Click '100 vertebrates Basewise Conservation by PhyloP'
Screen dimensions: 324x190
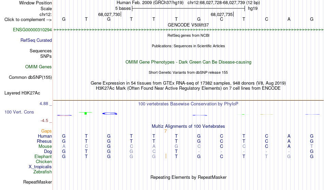188,104
